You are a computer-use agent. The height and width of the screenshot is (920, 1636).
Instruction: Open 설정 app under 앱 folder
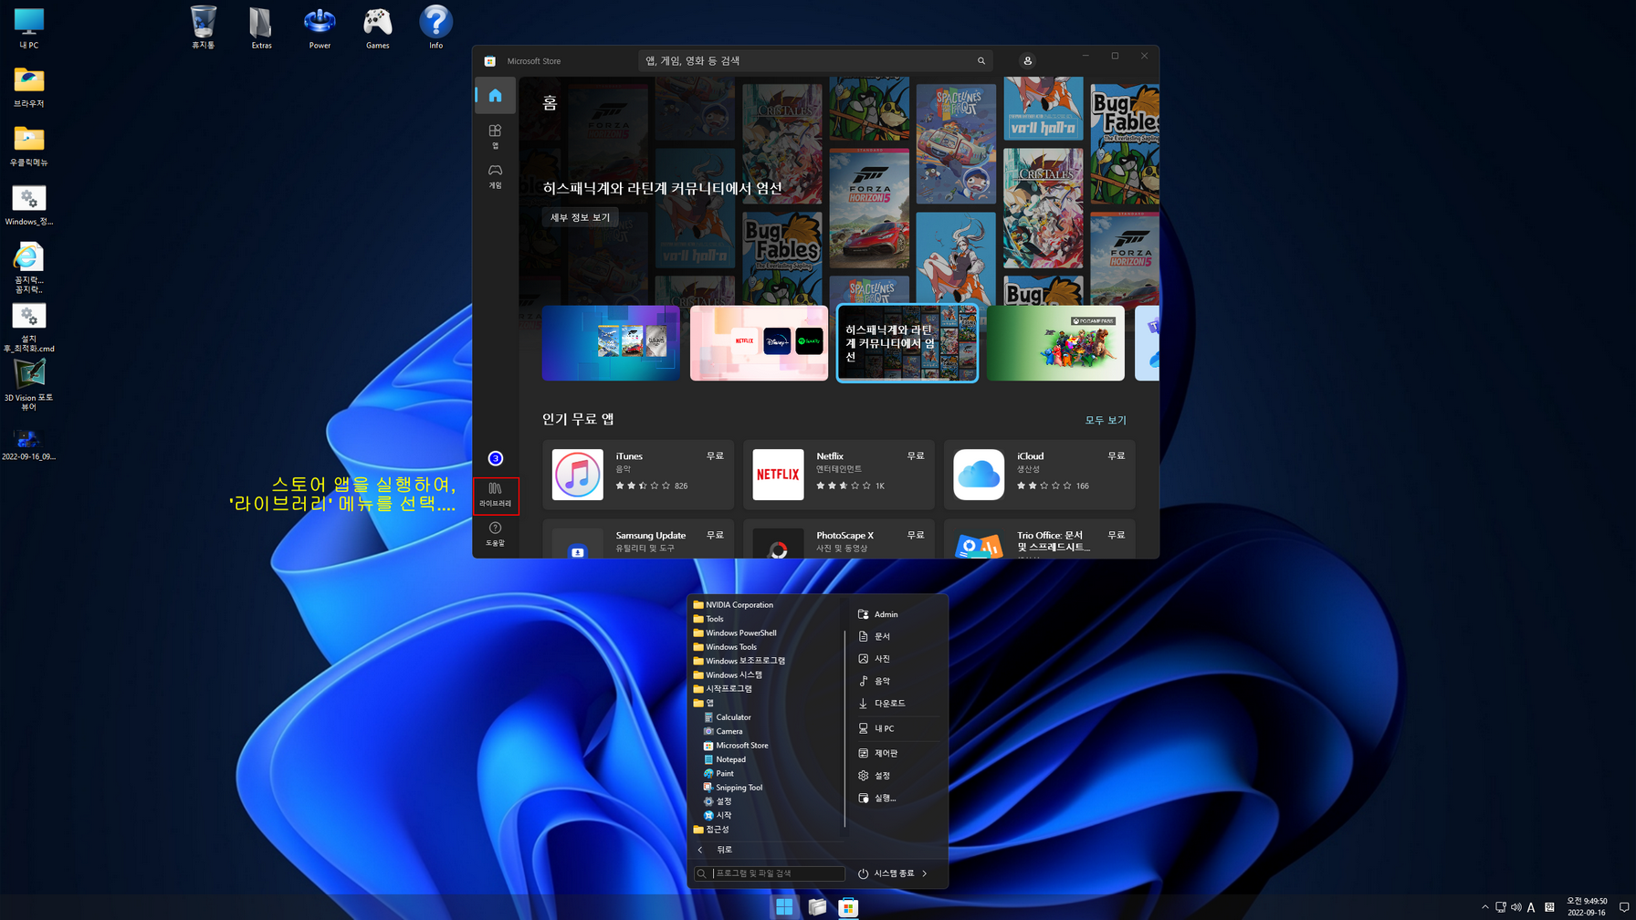tap(718, 801)
